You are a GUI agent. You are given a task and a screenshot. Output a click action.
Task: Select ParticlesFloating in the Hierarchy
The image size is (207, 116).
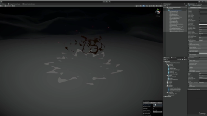(x=175, y=19)
